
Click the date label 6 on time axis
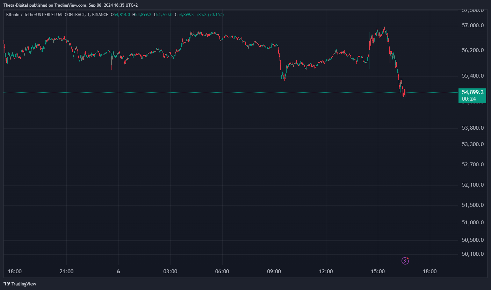[118, 271]
